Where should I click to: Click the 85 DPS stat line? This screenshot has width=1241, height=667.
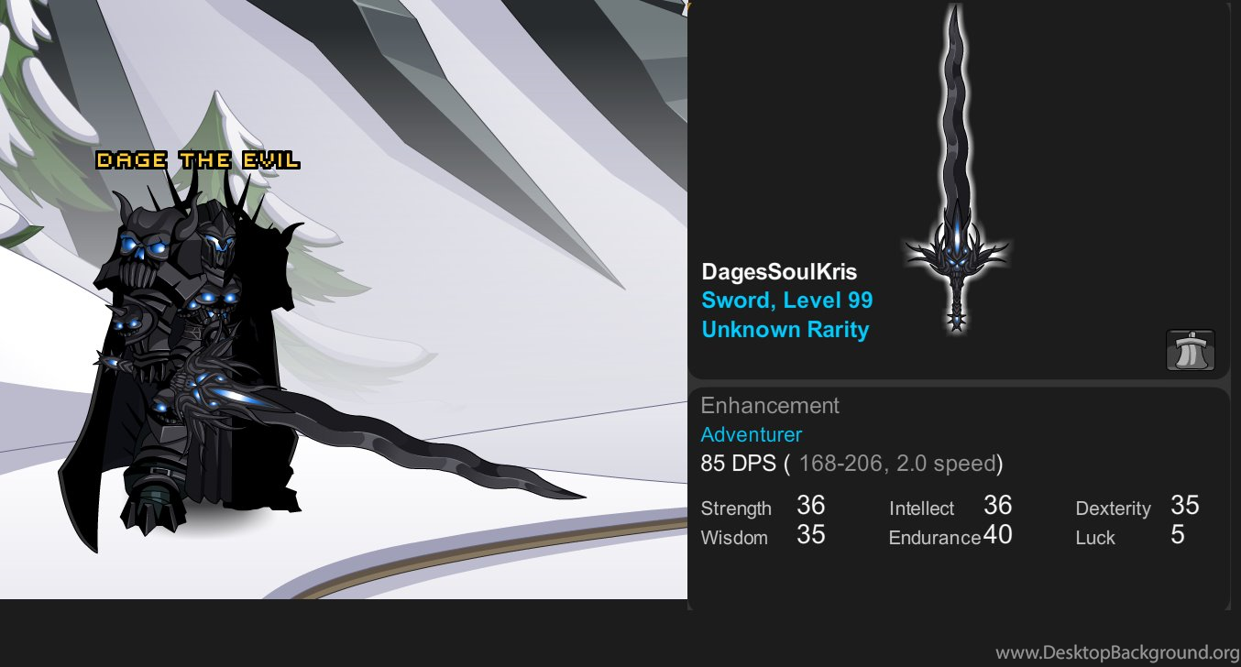[x=851, y=464]
